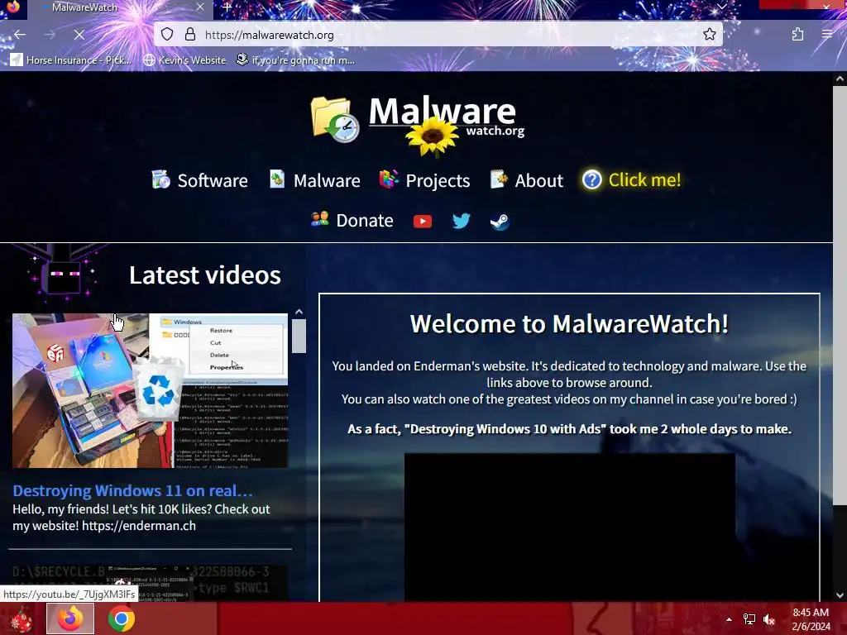Open the Malware menu item
This screenshot has width=847, height=635.
pyautogui.click(x=315, y=180)
